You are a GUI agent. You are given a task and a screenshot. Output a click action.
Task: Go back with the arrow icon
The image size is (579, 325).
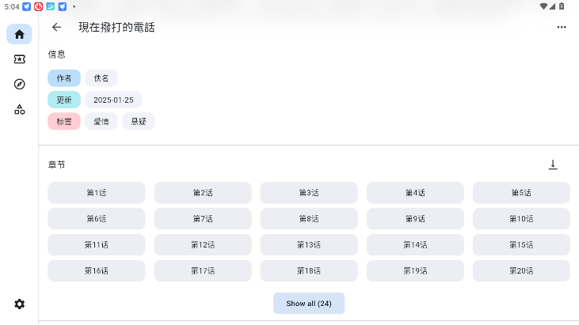pyautogui.click(x=56, y=27)
